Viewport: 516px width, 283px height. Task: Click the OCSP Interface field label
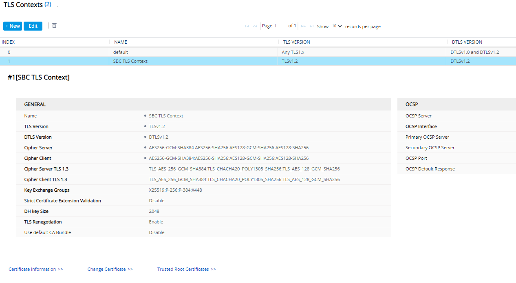[421, 126]
